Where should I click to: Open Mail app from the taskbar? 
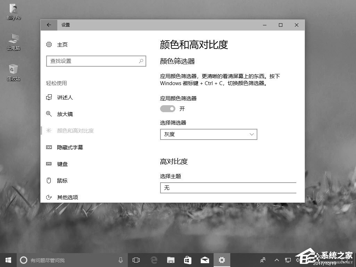pyautogui.click(x=205, y=260)
